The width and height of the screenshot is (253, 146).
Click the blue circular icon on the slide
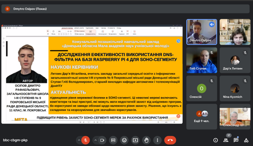point(178,41)
